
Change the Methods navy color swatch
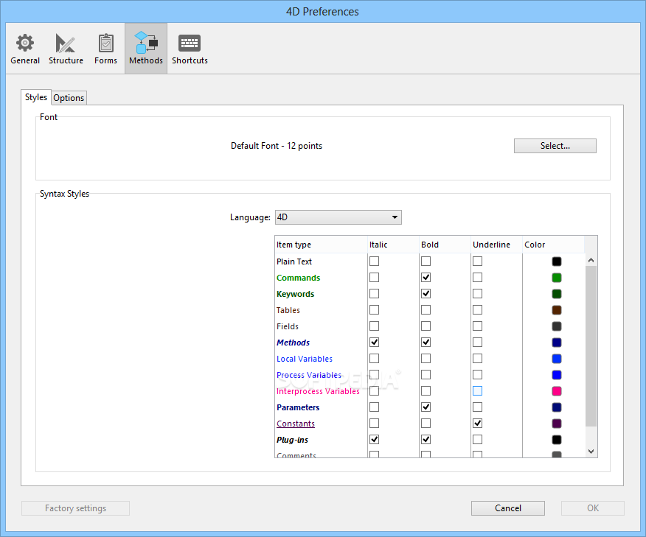coord(557,343)
